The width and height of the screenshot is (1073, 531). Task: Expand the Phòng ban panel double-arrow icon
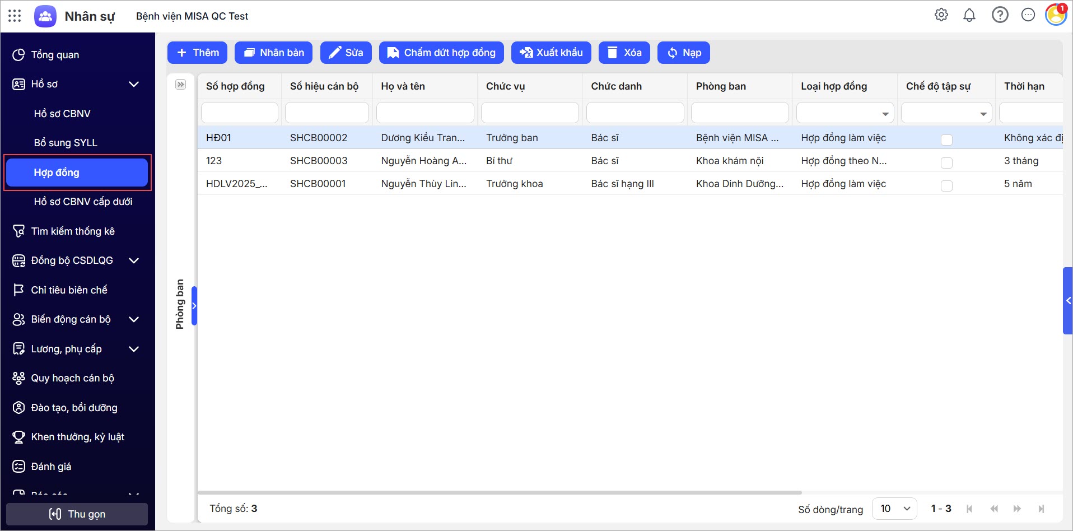pyautogui.click(x=180, y=85)
